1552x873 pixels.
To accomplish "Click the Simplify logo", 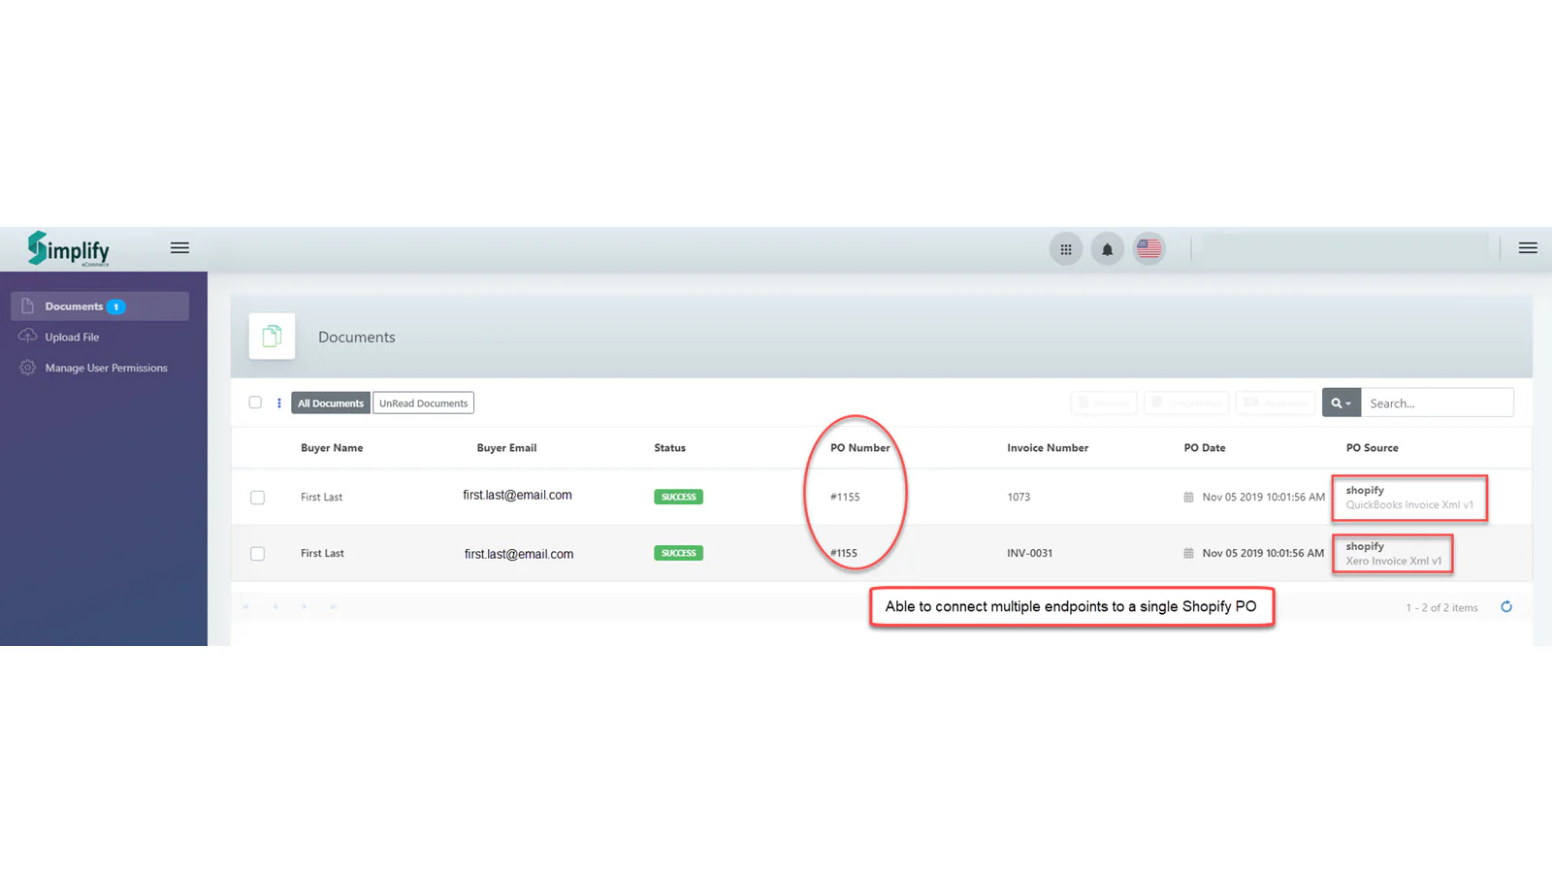I will click(x=66, y=248).
